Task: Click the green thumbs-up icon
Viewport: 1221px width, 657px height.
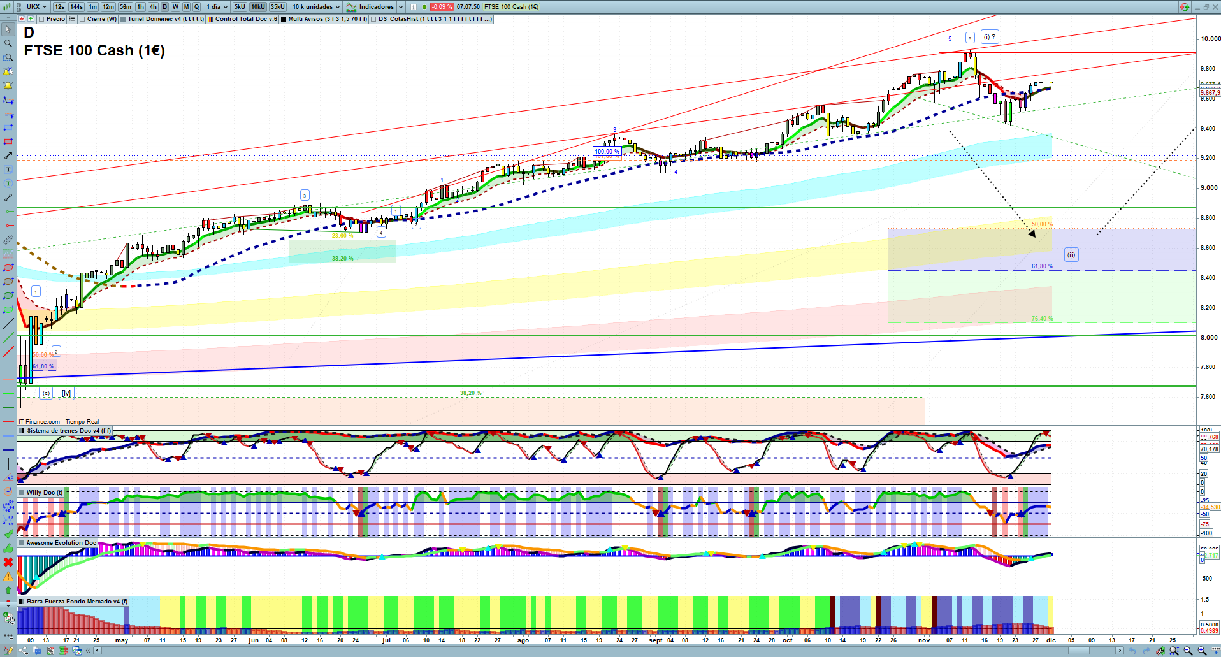Action: click(8, 548)
